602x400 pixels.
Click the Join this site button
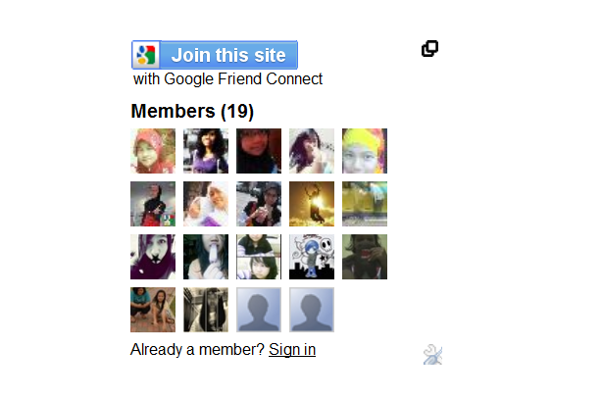[x=215, y=55]
